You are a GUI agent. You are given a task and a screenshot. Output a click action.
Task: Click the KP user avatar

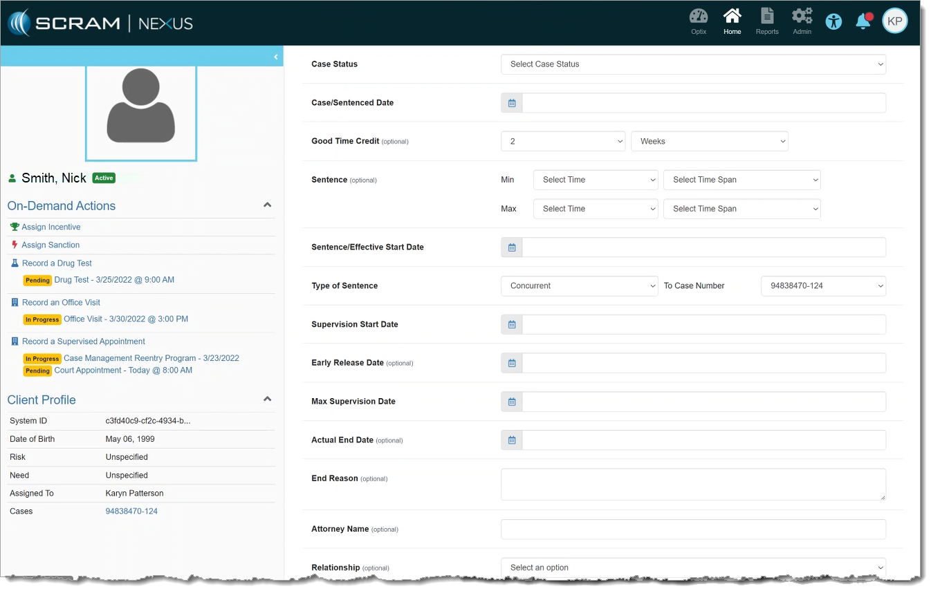(894, 21)
